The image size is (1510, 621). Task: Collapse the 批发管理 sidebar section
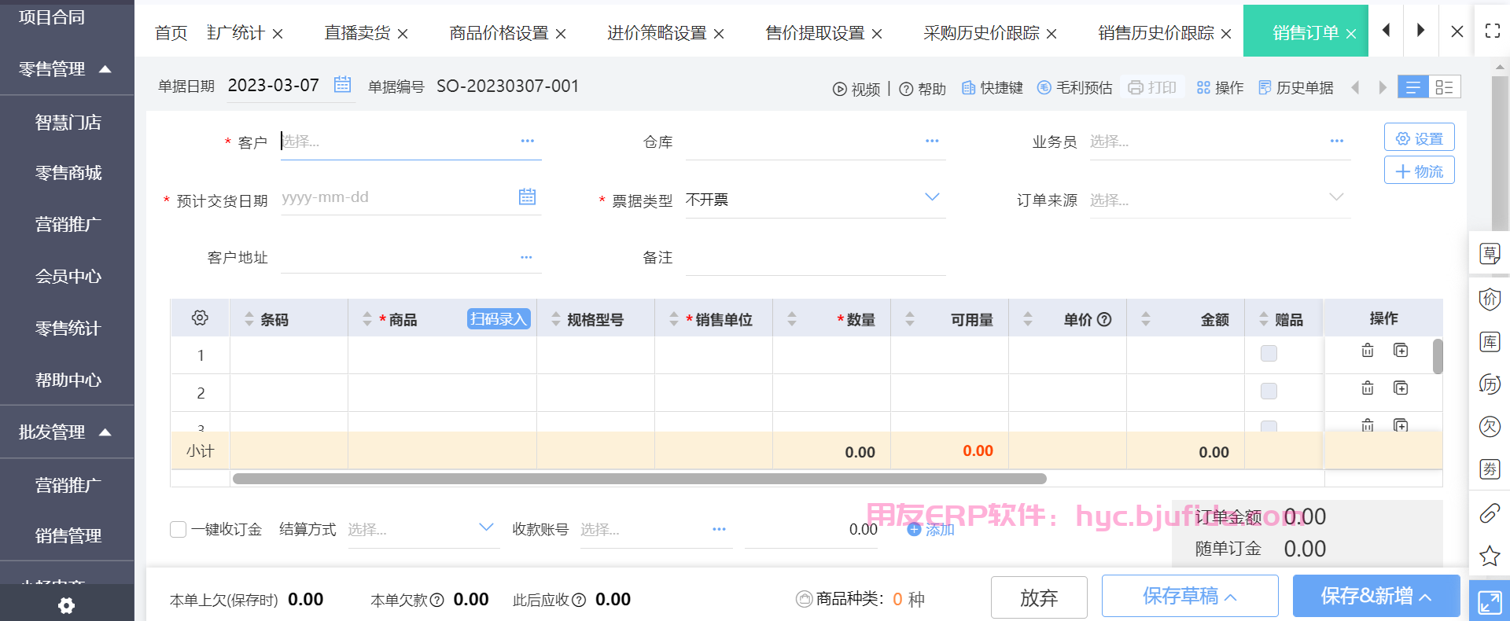pos(105,432)
